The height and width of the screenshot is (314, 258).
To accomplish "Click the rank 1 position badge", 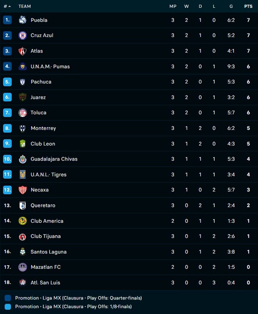I will point(7,20).
